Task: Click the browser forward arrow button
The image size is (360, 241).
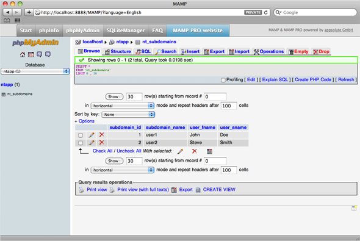Action: (x=16, y=12)
